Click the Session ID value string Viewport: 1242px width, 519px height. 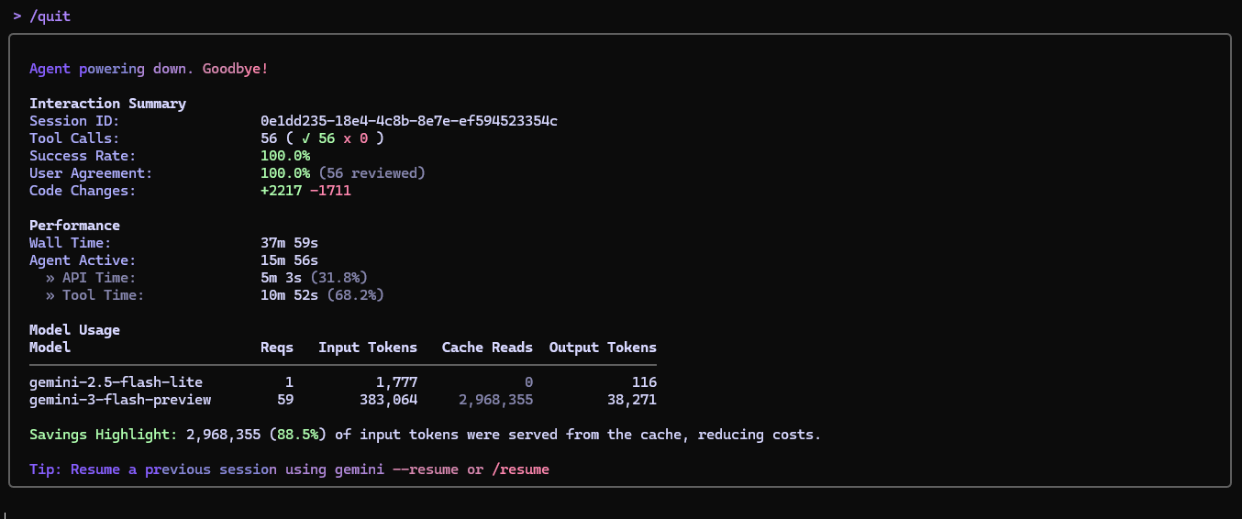[409, 121]
